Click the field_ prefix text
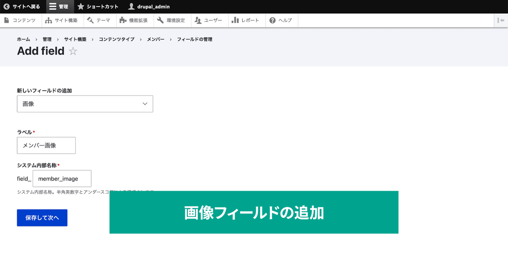The image size is (508, 265). (24, 179)
